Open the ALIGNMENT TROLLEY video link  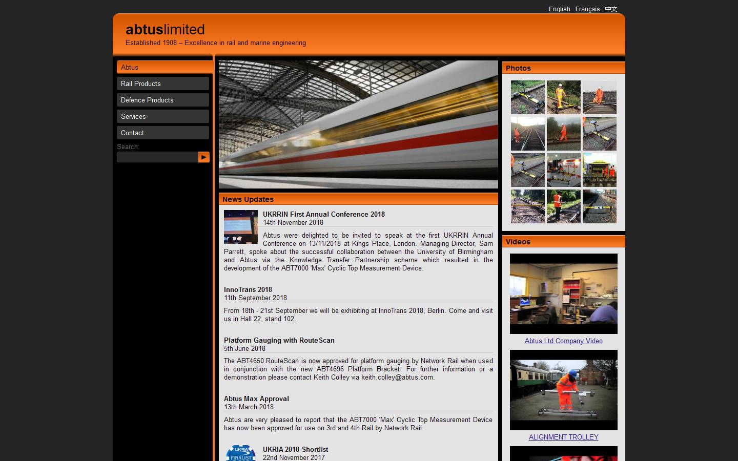click(x=563, y=437)
